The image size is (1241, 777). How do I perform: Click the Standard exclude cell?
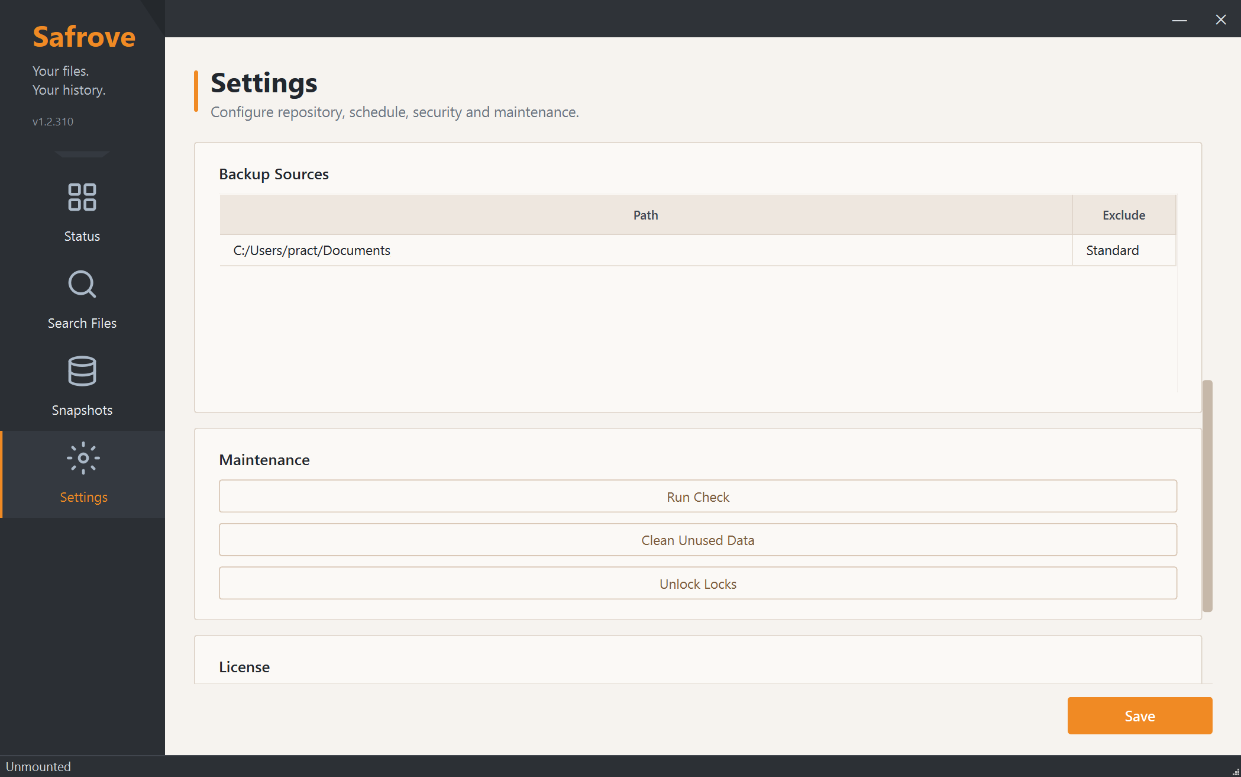pyautogui.click(x=1124, y=250)
